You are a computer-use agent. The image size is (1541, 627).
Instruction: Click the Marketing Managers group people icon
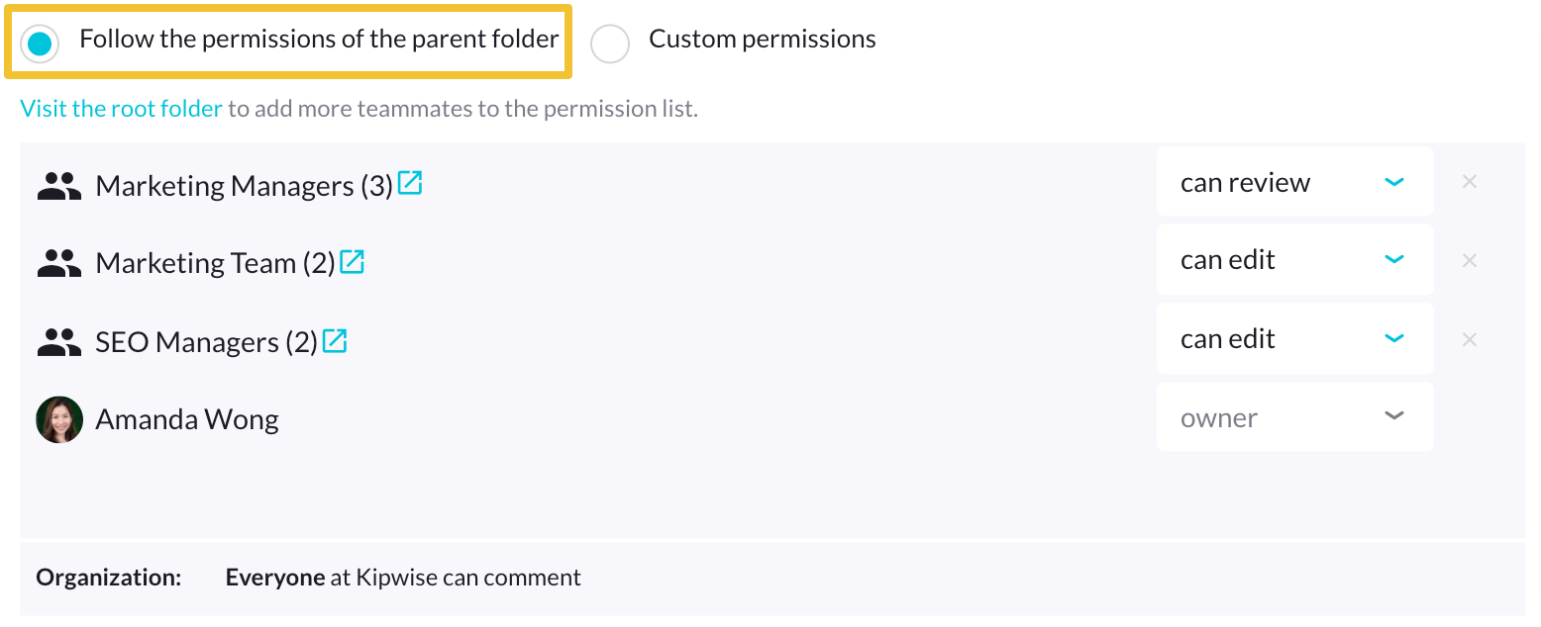click(59, 186)
